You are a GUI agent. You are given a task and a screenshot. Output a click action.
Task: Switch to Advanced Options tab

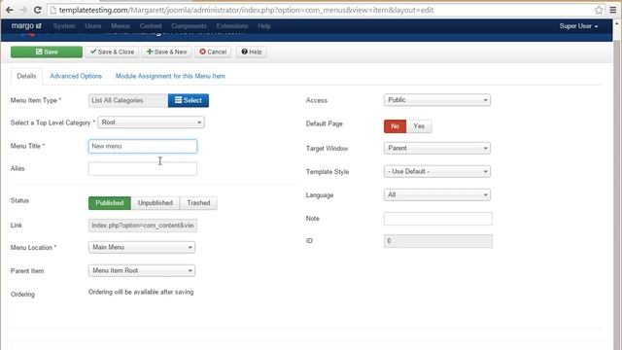(x=76, y=76)
